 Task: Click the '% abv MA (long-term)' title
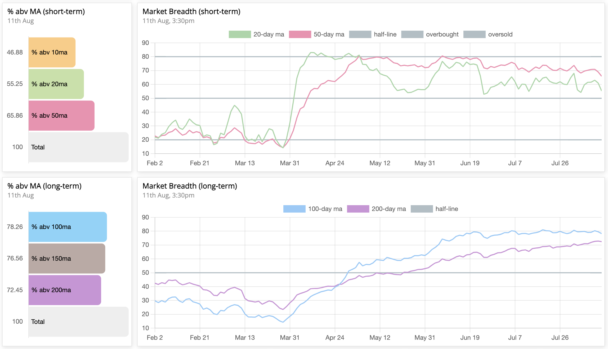[x=44, y=186]
